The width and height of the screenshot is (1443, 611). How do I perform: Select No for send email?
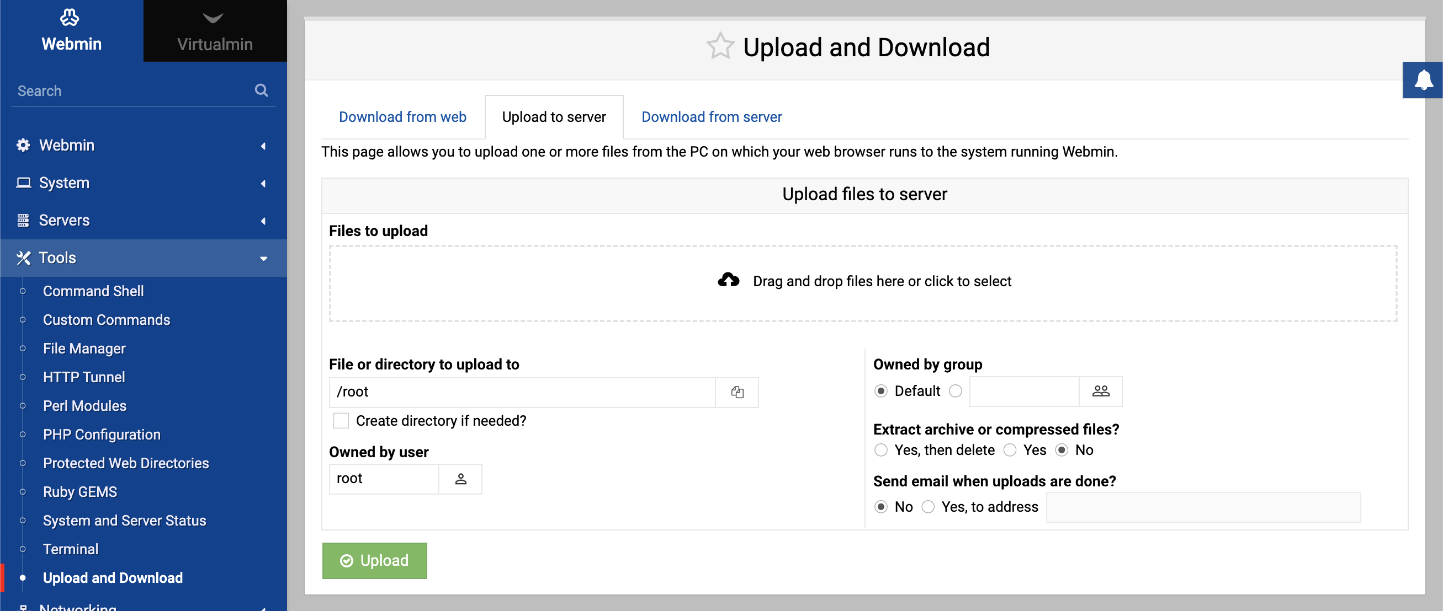pos(880,506)
